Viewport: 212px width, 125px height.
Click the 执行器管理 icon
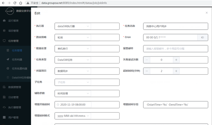[x=4, y=107]
